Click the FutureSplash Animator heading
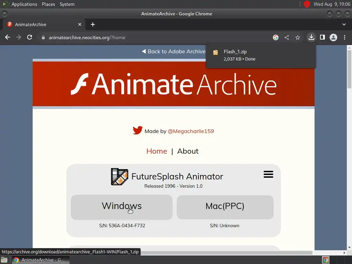 pyautogui.click(x=177, y=176)
